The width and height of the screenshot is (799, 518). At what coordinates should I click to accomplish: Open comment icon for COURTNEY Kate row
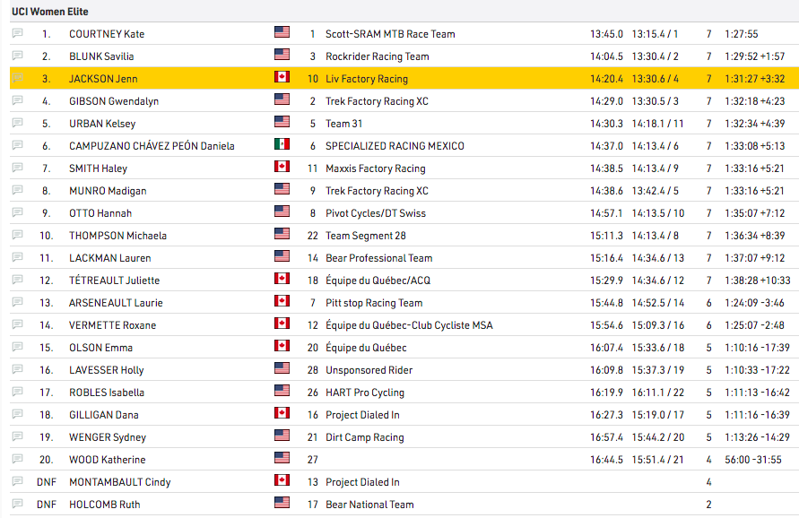tap(18, 33)
